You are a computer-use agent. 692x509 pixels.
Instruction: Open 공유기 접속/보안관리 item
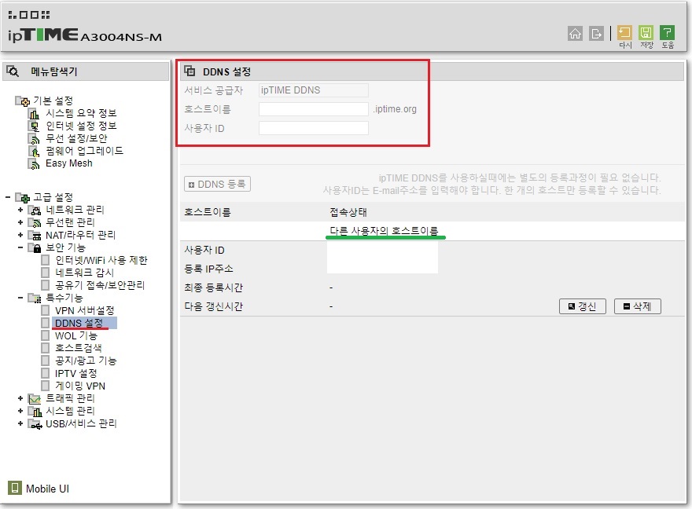[100, 285]
